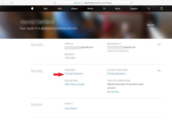
Task: Click Get Started for two-step verification
Action: click(x=113, y=92)
